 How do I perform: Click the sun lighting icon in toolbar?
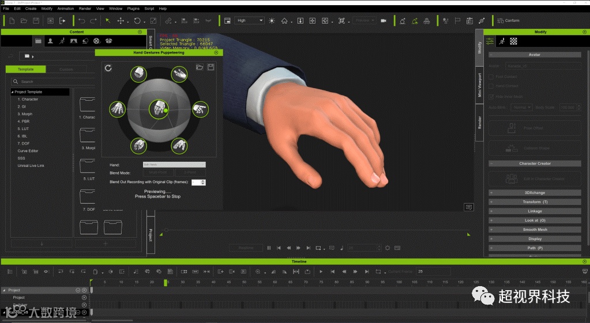coord(272,21)
